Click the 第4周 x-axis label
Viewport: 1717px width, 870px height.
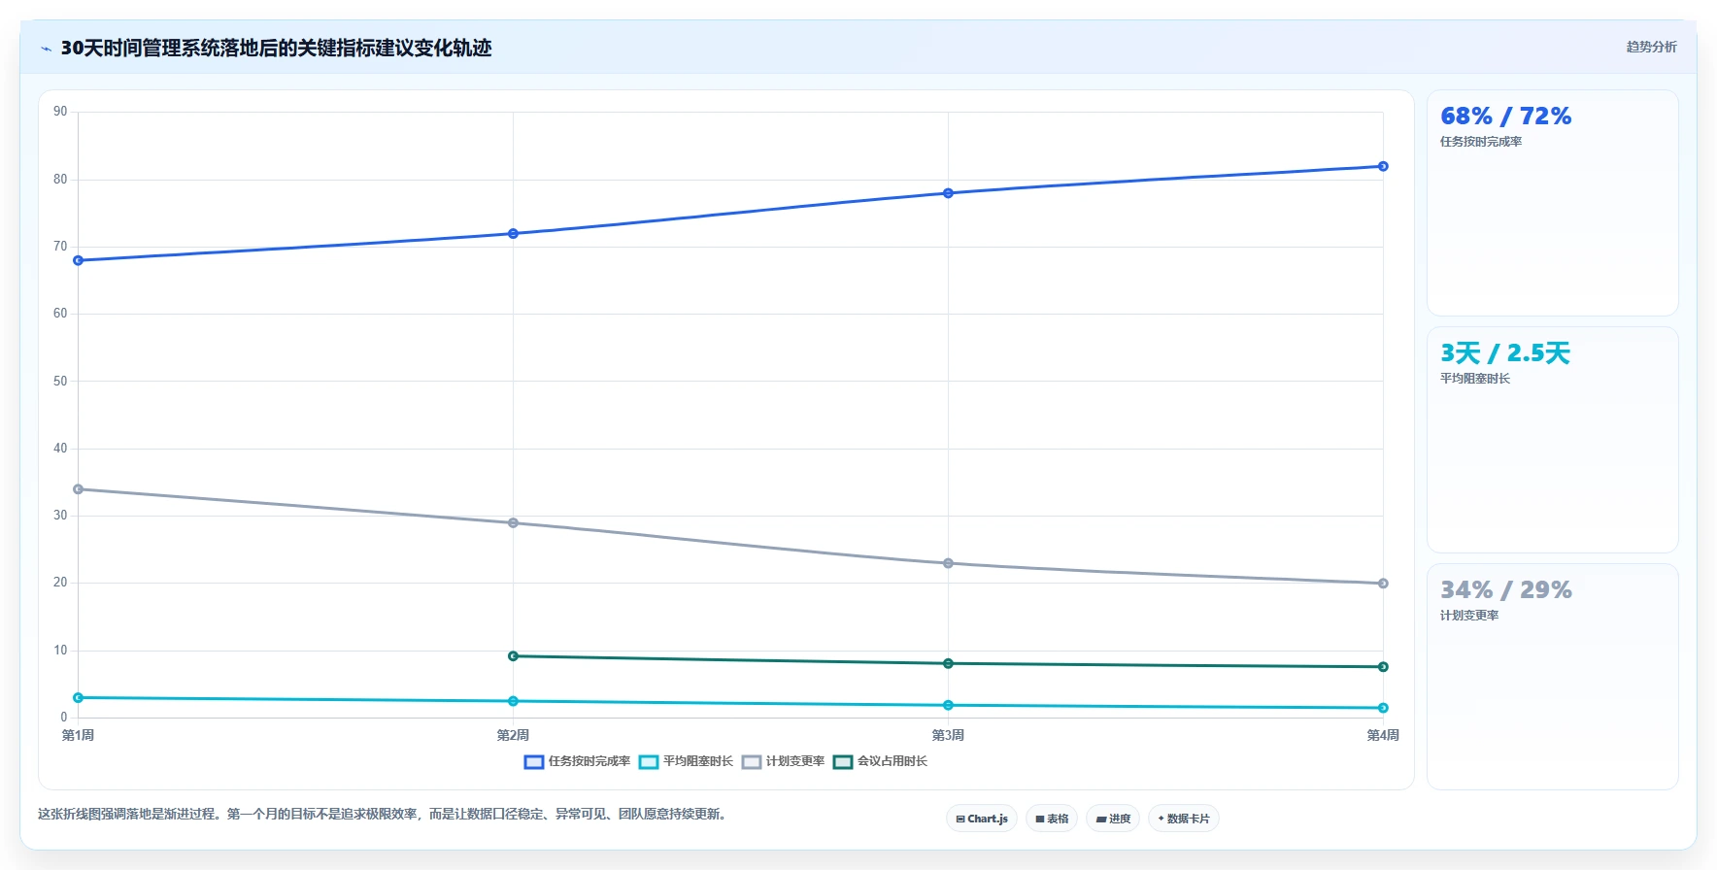tap(1384, 735)
